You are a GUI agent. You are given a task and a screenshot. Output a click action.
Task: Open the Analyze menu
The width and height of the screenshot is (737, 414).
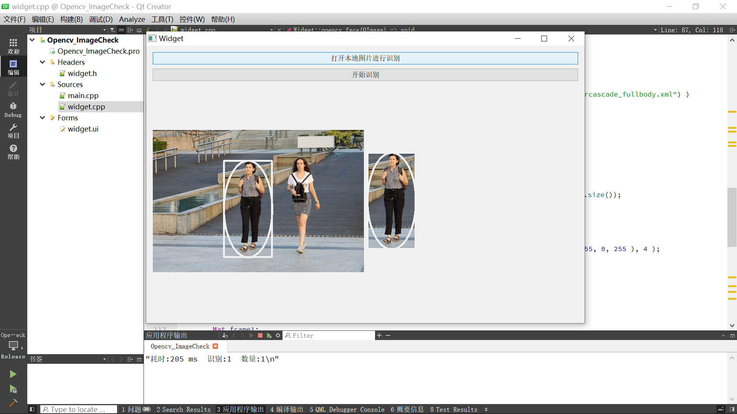pyautogui.click(x=132, y=19)
